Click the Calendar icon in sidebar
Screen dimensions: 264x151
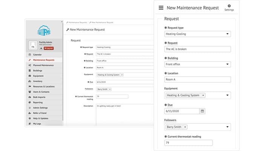point(30,55)
